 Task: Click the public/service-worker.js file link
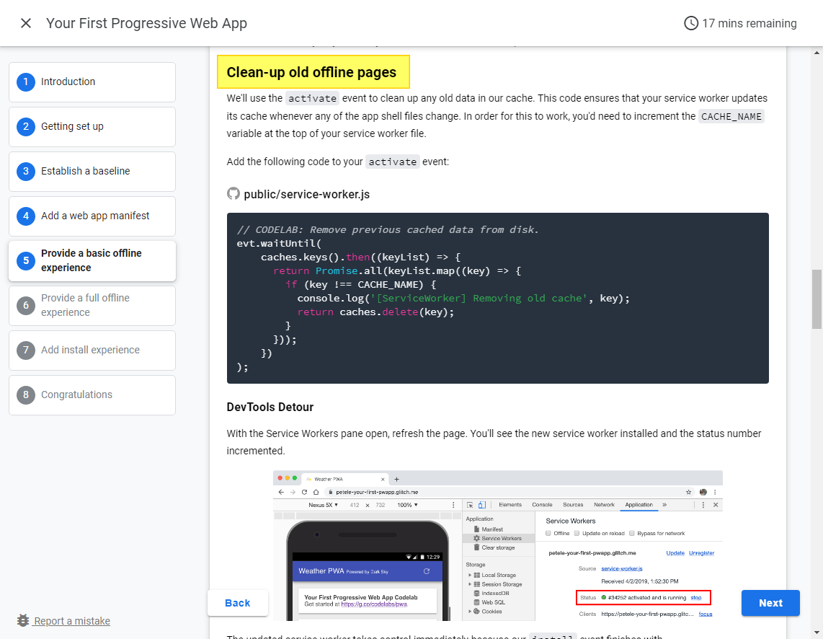point(306,194)
